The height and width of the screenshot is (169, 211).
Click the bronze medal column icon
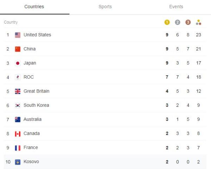(x=188, y=22)
